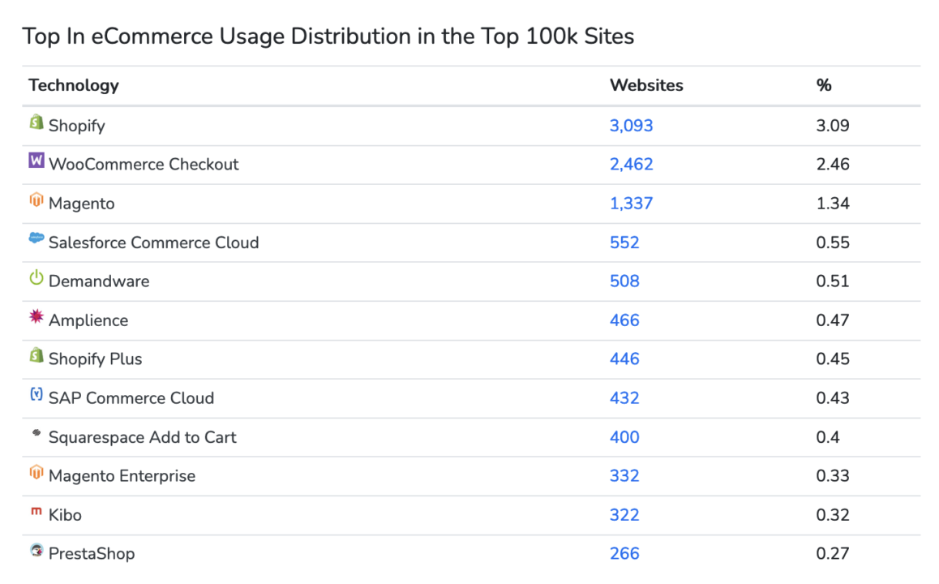Open the 508 websites link for Demandware
The width and height of the screenshot is (939, 584).
(624, 281)
